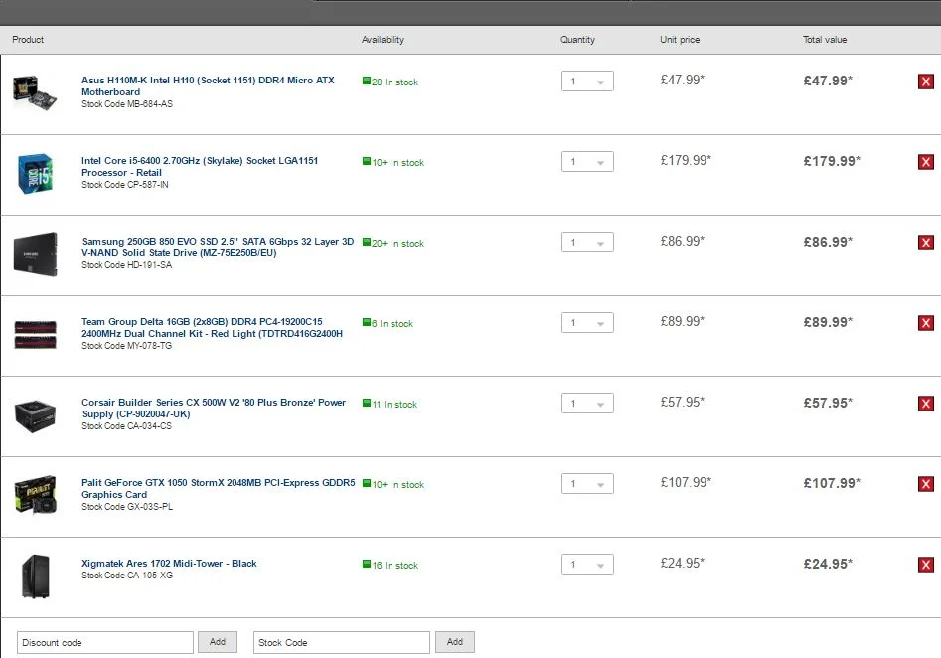941x658 pixels.
Task: Open Team Group Delta 16GB product page
Action: 212,327
